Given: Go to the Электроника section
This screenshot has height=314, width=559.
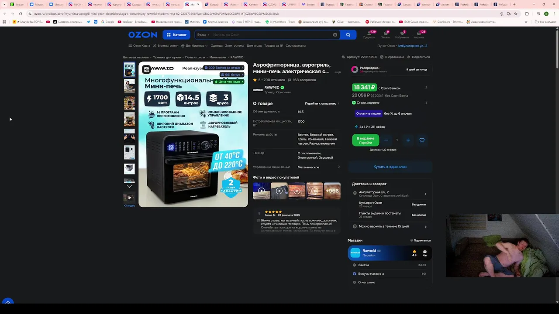Looking at the screenshot, I should [235, 46].
